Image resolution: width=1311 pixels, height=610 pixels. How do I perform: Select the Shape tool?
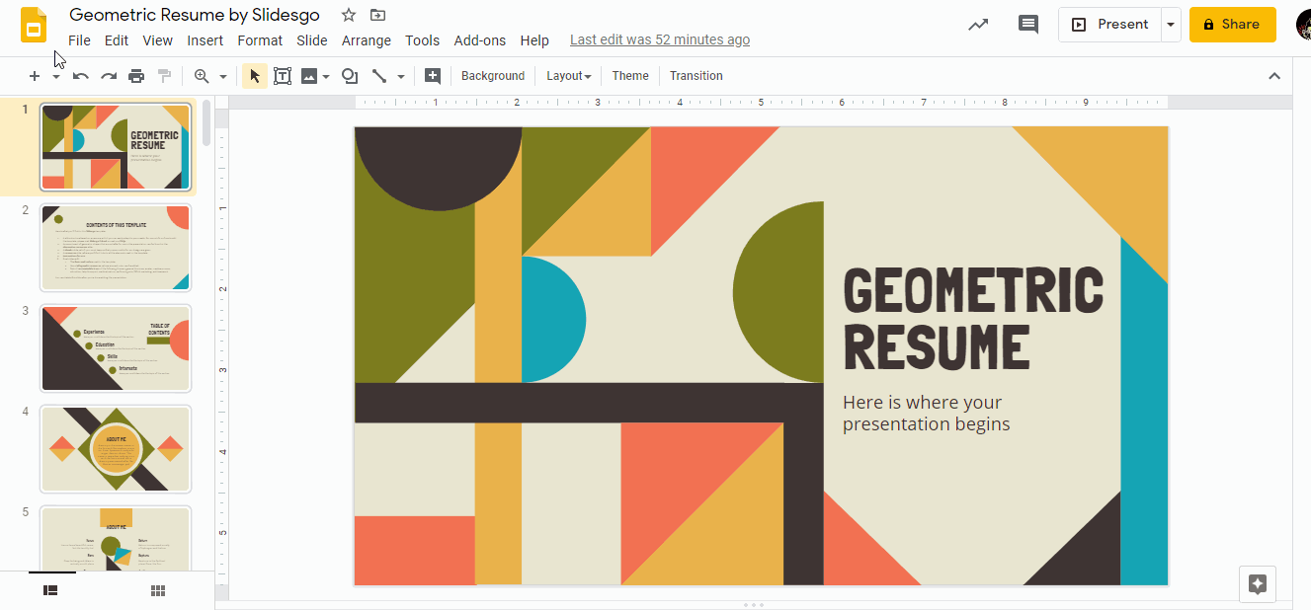tap(350, 76)
